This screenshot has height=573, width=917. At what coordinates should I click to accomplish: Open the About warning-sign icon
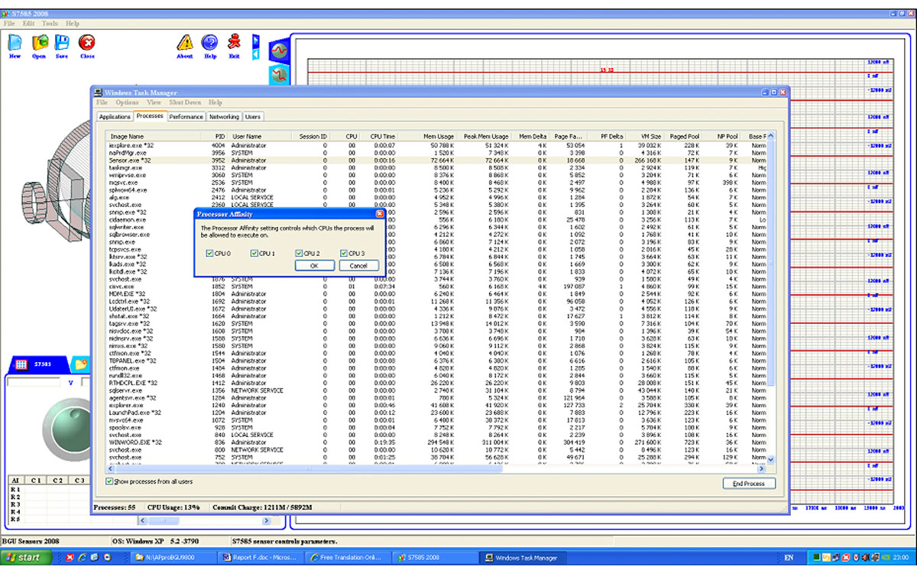tap(185, 43)
